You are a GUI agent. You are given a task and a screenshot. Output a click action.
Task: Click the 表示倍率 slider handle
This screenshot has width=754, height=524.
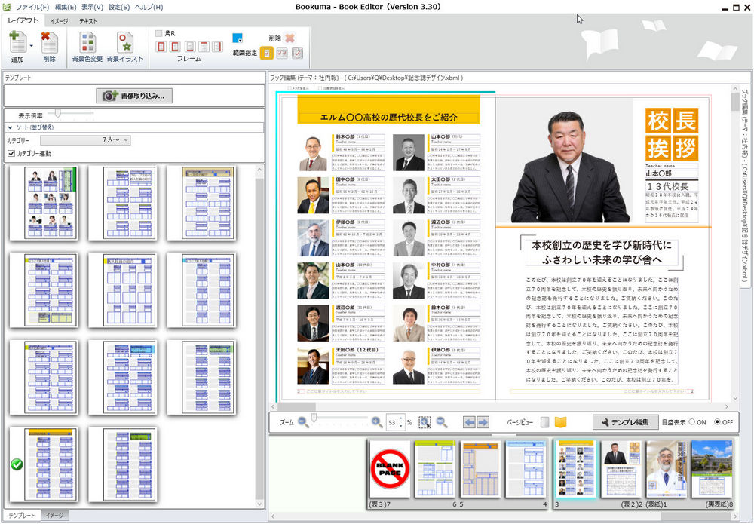tap(58, 113)
